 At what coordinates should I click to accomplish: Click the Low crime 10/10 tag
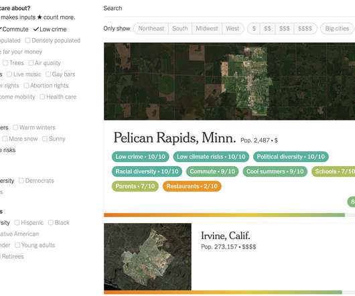coord(141,157)
